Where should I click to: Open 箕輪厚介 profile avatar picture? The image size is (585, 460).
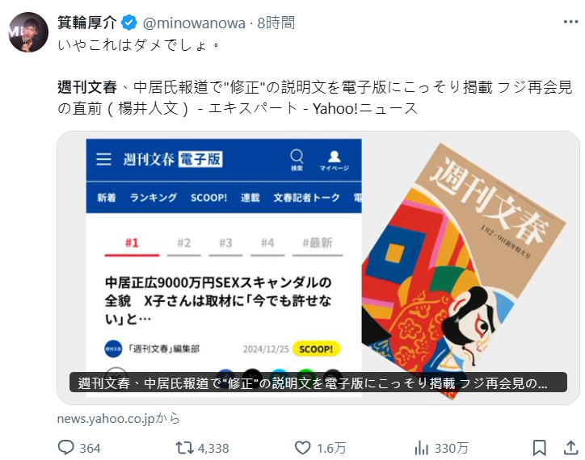click(x=28, y=32)
